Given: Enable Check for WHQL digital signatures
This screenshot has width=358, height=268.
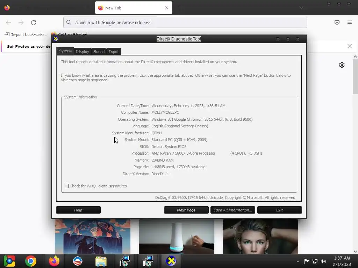Looking at the screenshot, I should [67, 186].
